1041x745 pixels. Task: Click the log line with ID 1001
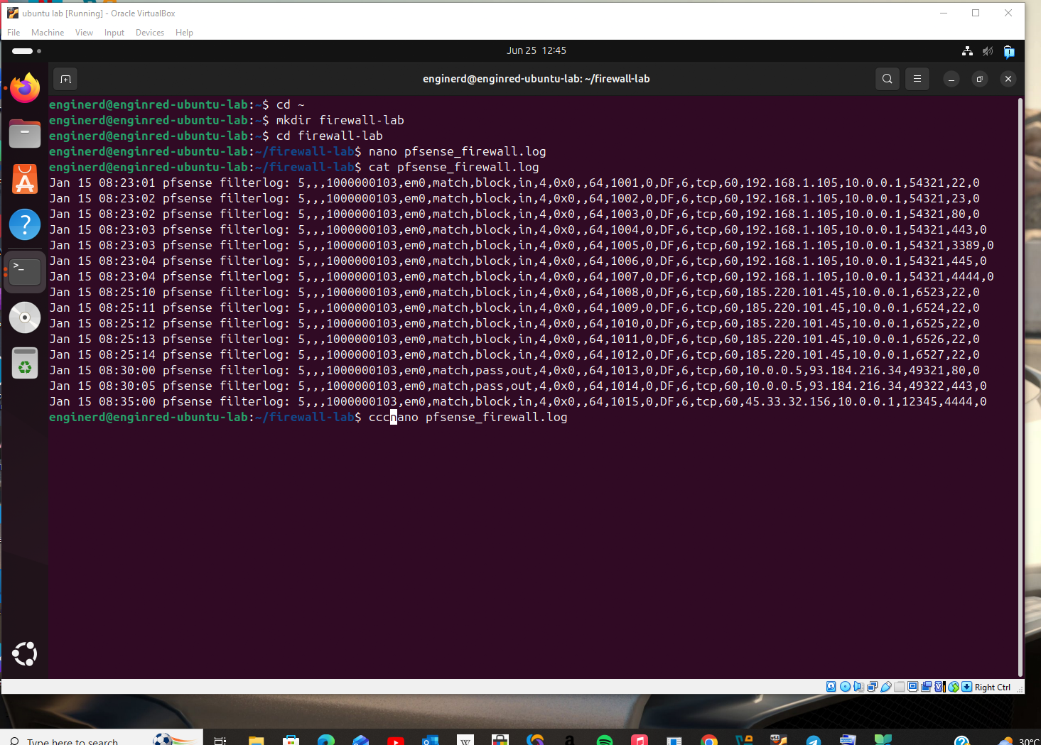[514, 183]
